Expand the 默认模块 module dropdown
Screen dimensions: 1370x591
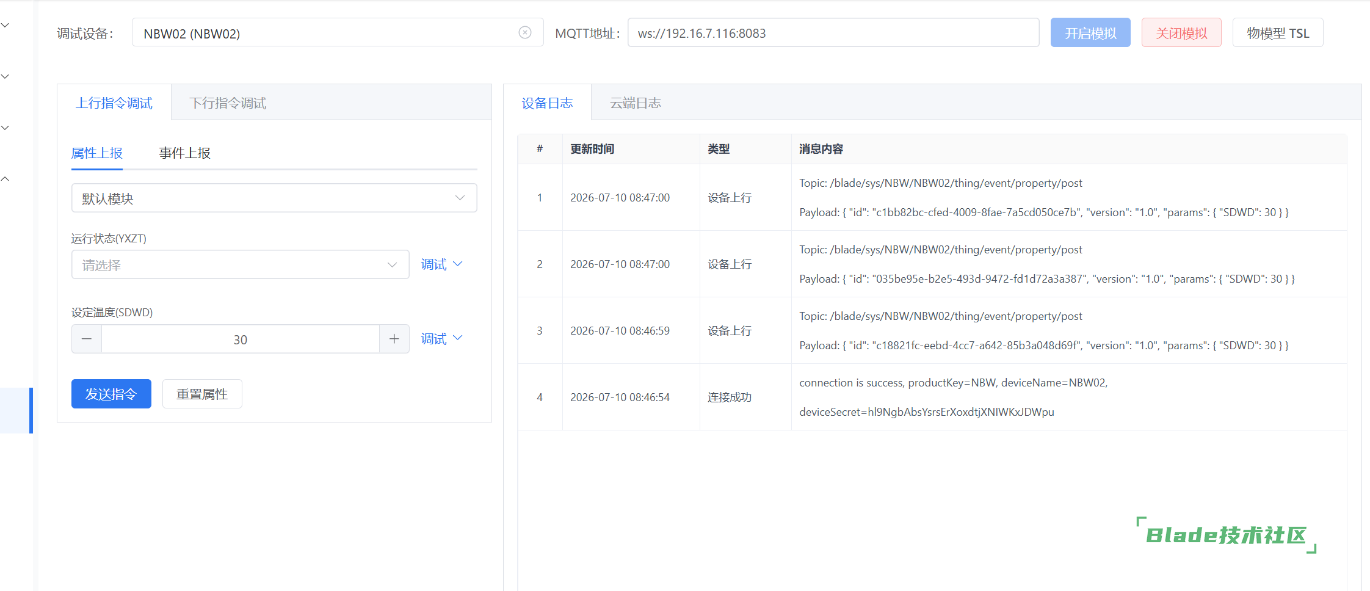click(274, 198)
